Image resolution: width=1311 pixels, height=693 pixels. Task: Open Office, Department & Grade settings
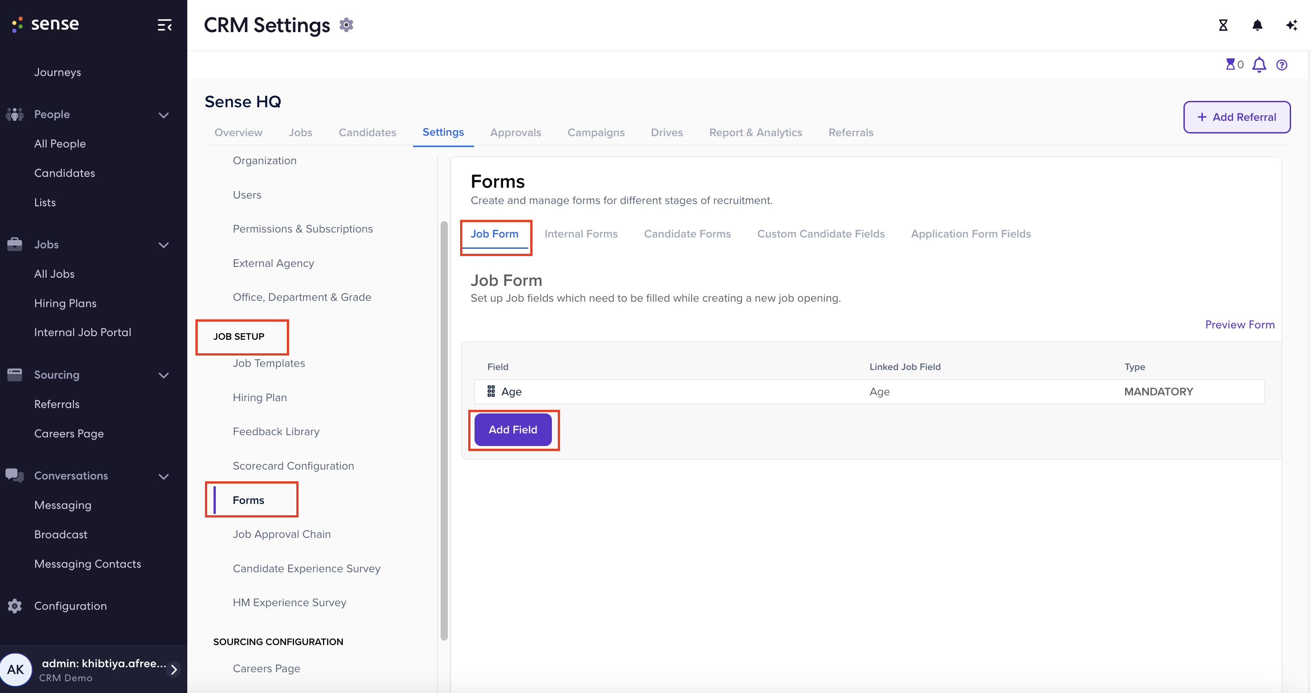click(x=302, y=297)
